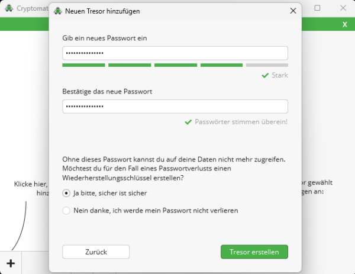The image size is (355, 274).
Task: Close the "Neuen Tresor hinzufügen" dialog
Action: (x=293, y=11)
